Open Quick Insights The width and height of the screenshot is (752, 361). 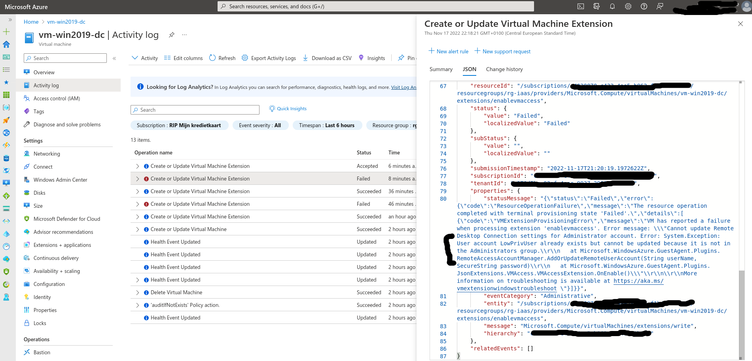[x=288, y=109]
